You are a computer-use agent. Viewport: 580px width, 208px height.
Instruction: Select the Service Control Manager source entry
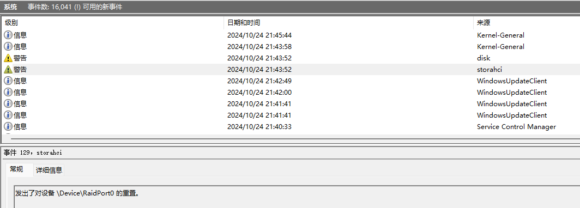[x=516, y=127]
